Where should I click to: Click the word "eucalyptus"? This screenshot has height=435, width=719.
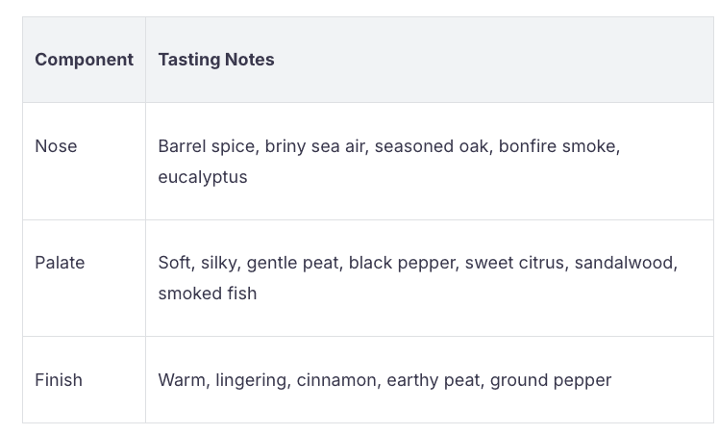(x=203, y=177)
